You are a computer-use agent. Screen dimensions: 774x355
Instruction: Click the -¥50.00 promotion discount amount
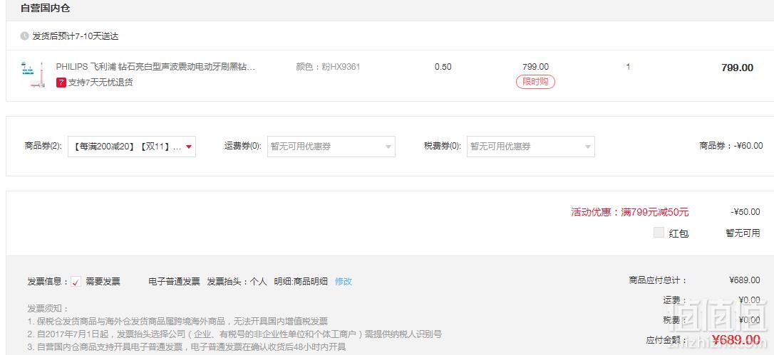[745, 212]
